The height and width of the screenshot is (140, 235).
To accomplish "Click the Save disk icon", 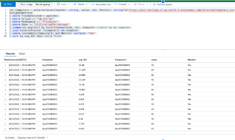I will tap(58, 4).
